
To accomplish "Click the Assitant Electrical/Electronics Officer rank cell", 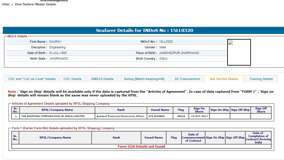I will (x=120, y=116).
